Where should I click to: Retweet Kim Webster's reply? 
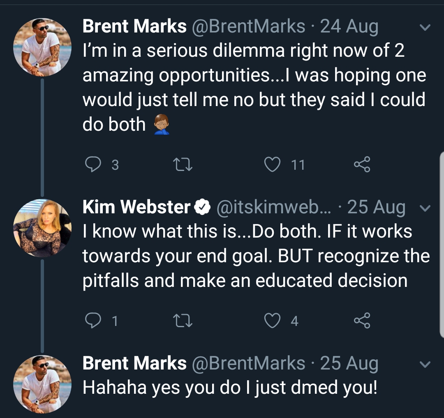pos(183,321)
